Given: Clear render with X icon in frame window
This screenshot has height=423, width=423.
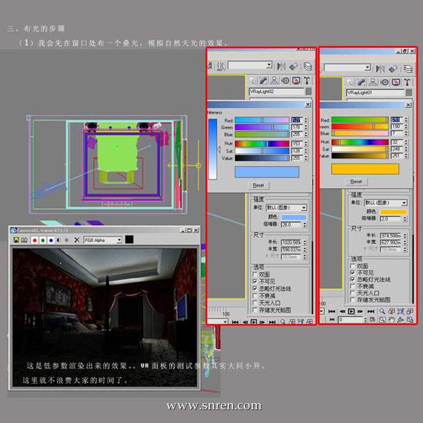Looking at the screenshot, I should 77,239.
